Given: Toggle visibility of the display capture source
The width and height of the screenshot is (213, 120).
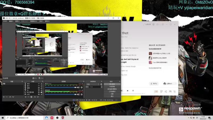Looking at the screenshot, I should tap(39, 92).
